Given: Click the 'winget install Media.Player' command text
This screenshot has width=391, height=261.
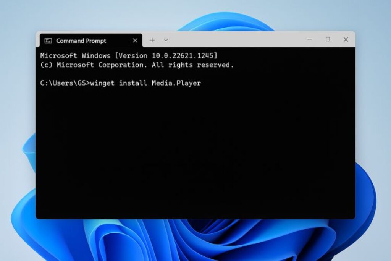Looking at the screenshot, I should pos(145,83).
